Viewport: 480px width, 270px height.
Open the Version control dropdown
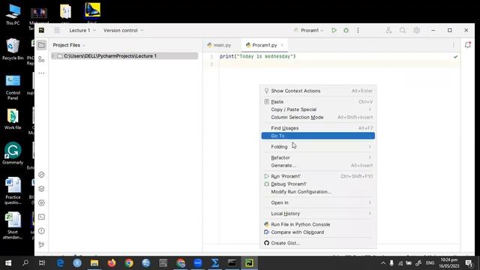[x=123, y=30]
